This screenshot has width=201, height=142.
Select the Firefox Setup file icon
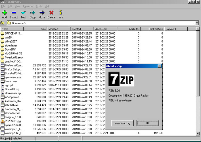point(3,69)
